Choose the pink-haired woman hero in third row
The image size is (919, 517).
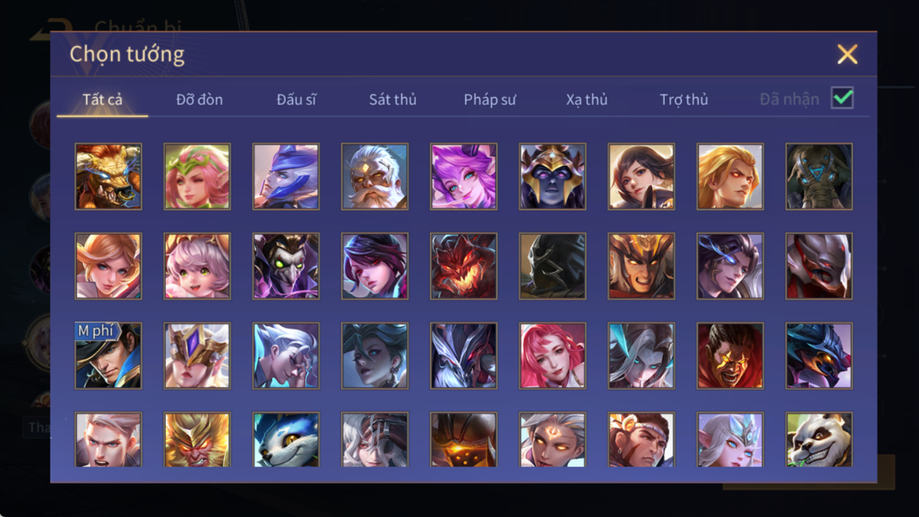(x=552, y=356)
